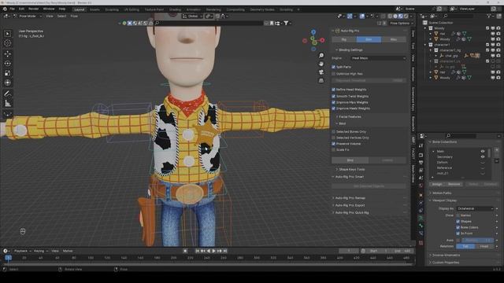Screen dimensions: 504x283
Task: Switch to the Sculpting workspace tab
Action: (x=112, y=9)
